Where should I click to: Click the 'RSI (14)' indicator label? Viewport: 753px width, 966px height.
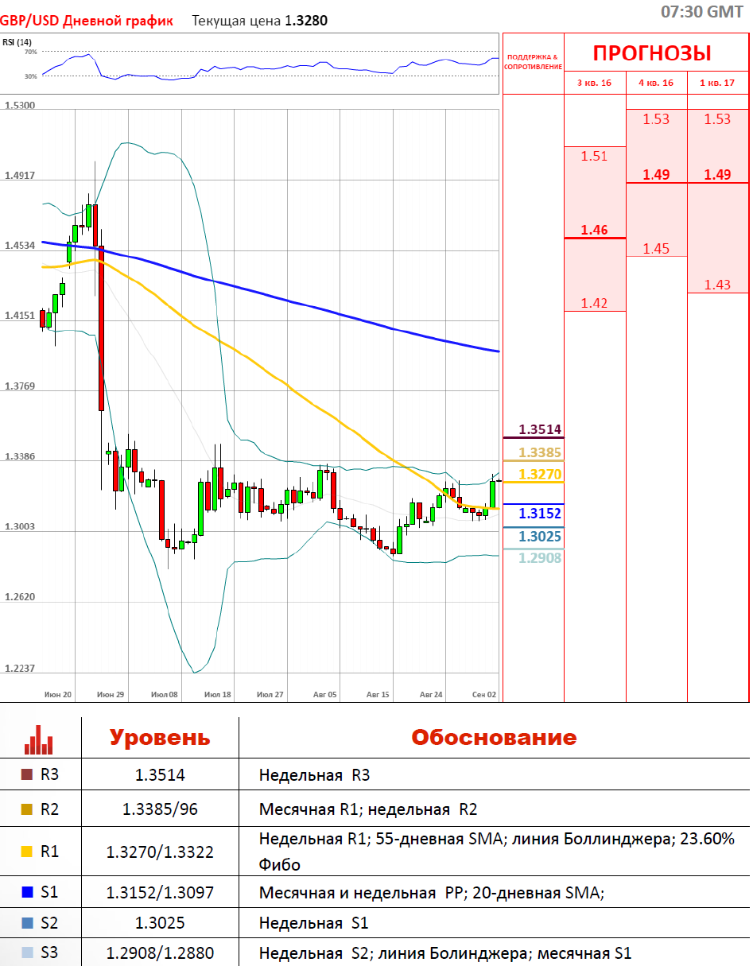point(17,42)
